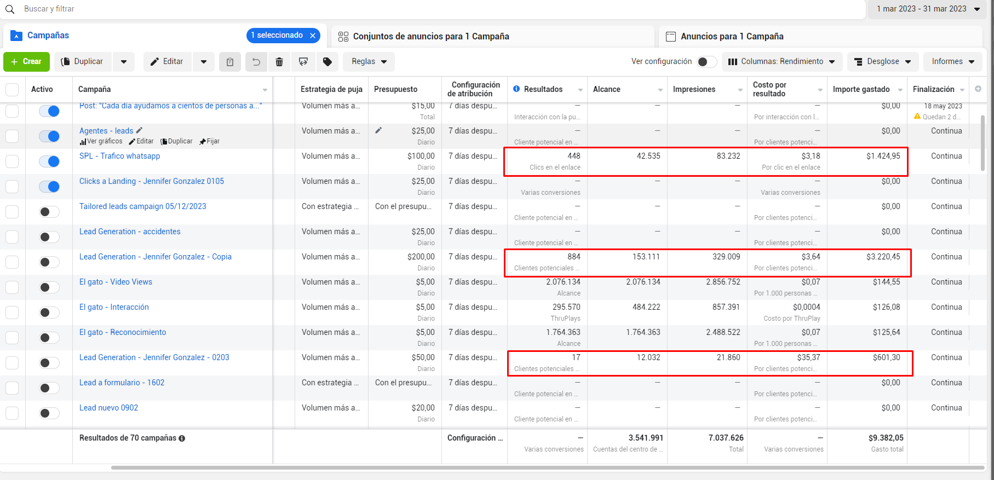Click the $3.220,45 importe gastado value
The height and width of the screenshot is (480, 994).
tap(883, 257)
